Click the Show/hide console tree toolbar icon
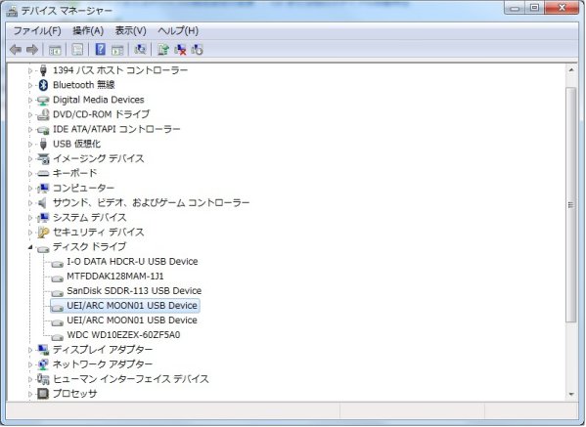The height and width of the screenshot is (427, 586). [55, 49]
